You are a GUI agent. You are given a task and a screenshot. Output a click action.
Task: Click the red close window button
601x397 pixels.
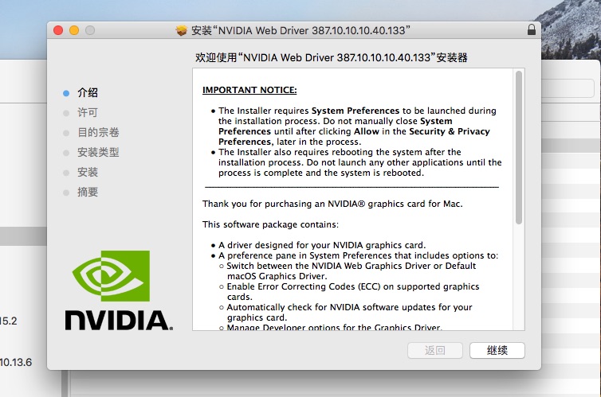pos(58,30)
